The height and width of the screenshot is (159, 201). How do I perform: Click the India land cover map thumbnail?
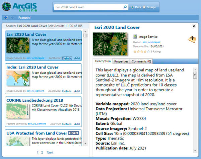pyautogui.click(x=18, y=78)
